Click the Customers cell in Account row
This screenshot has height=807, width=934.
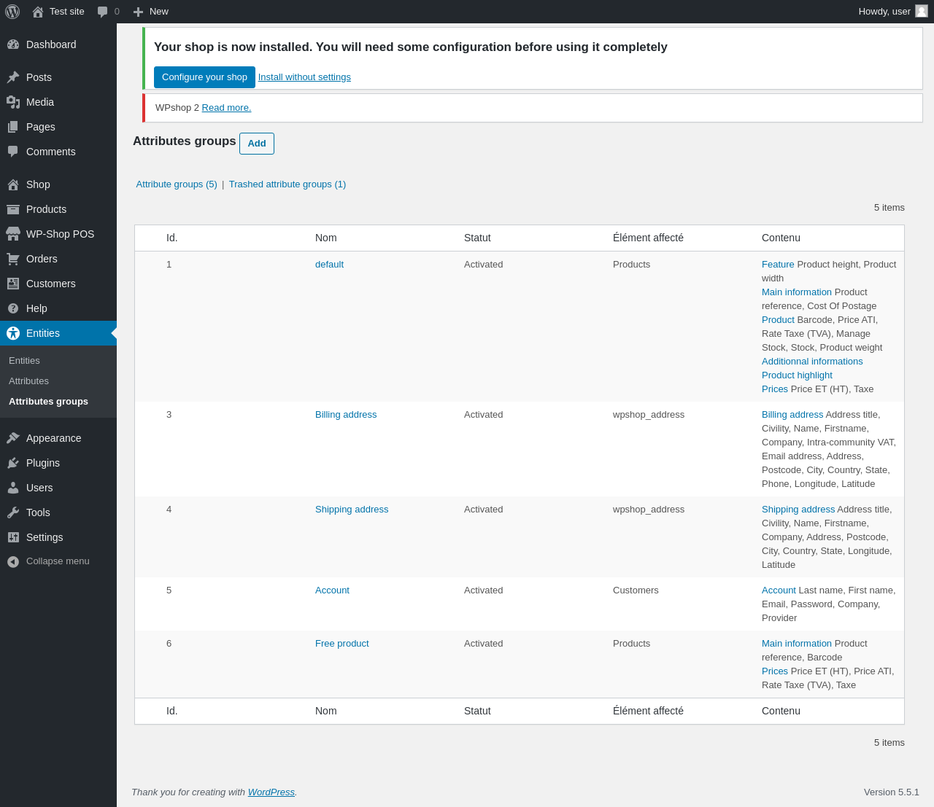point(636,590)
